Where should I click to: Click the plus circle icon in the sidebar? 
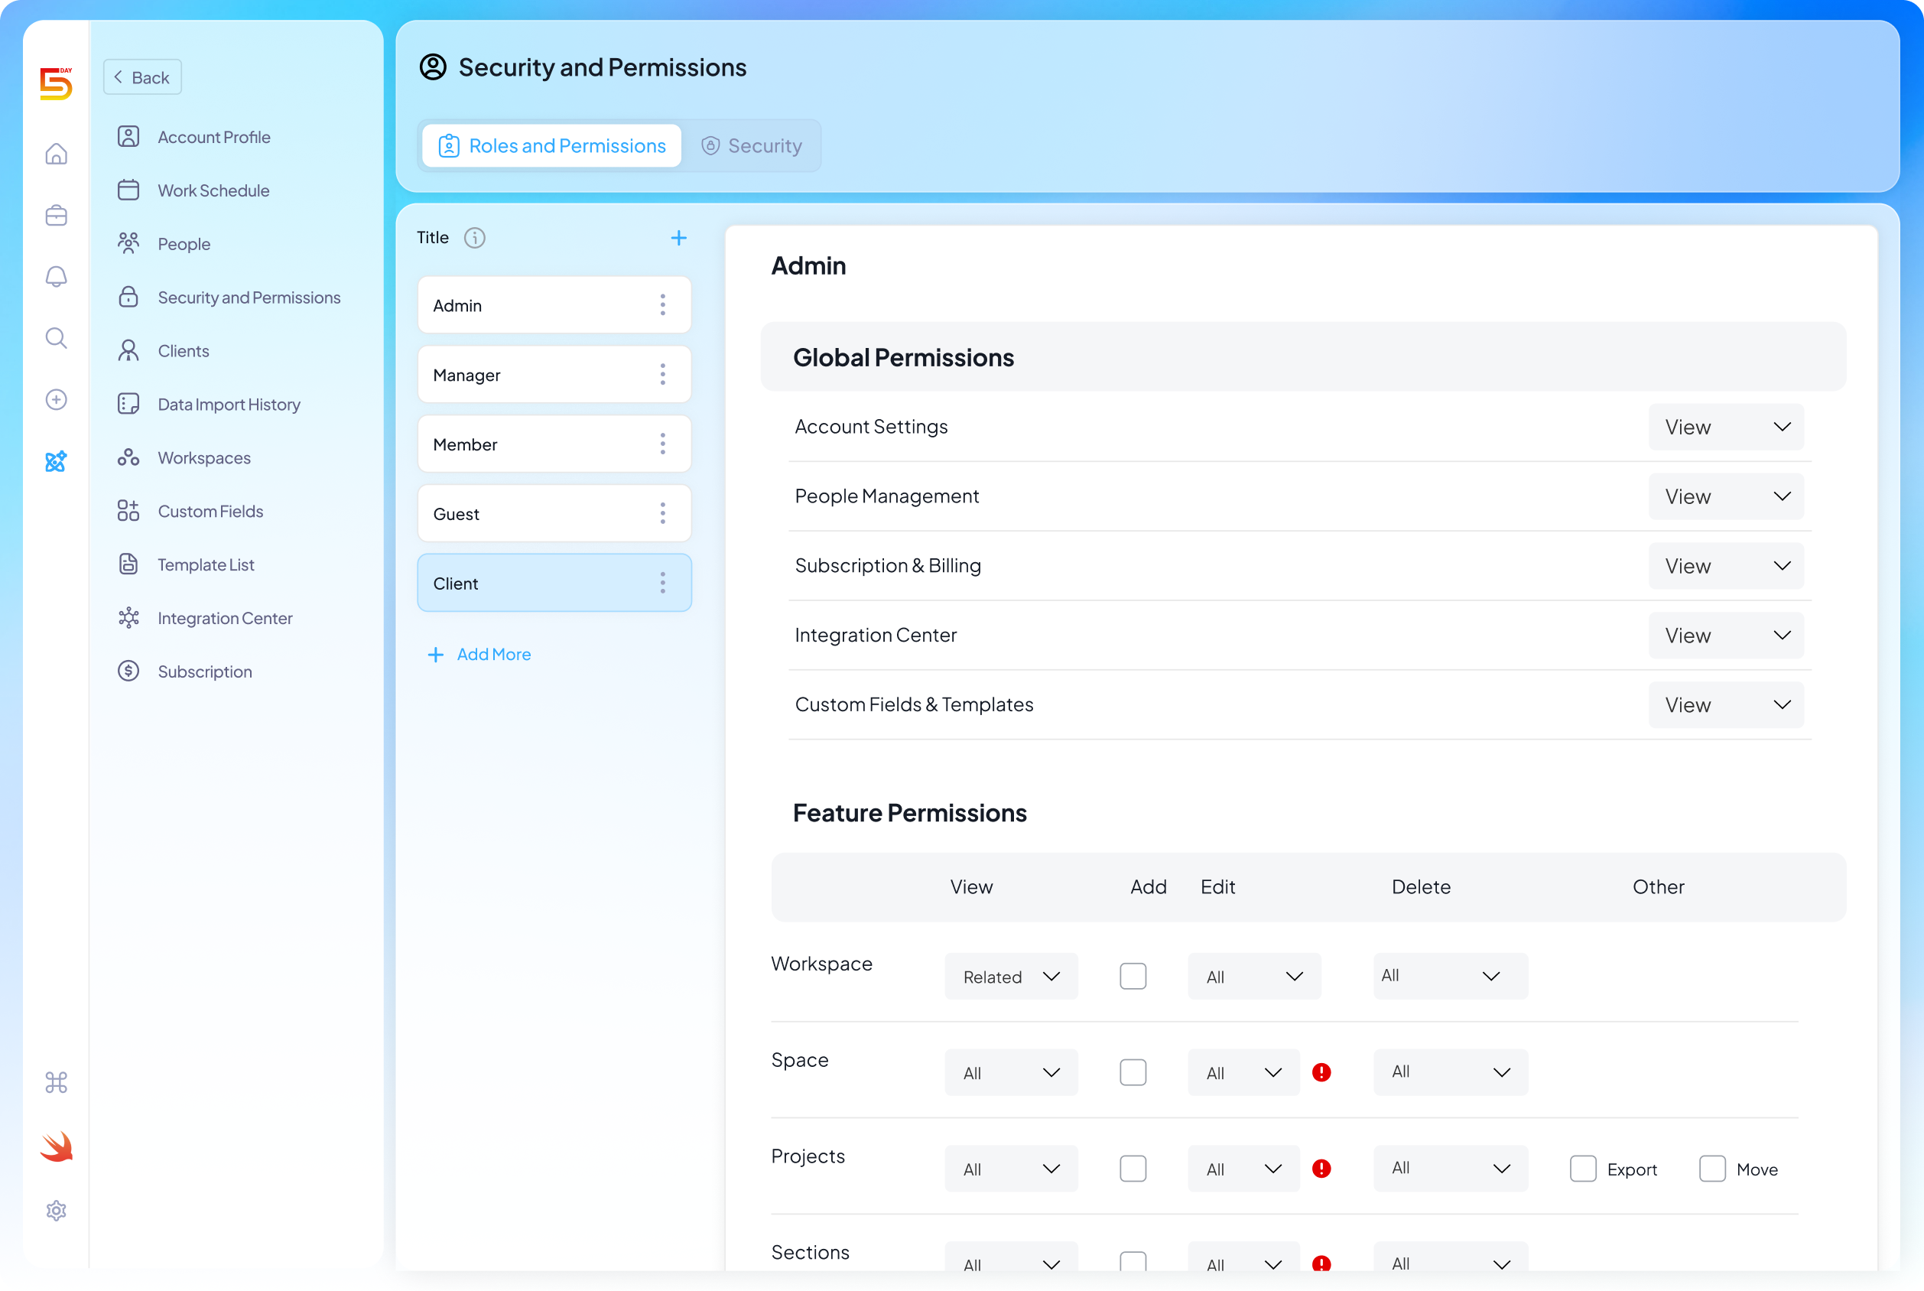click(x=55, y=399)
